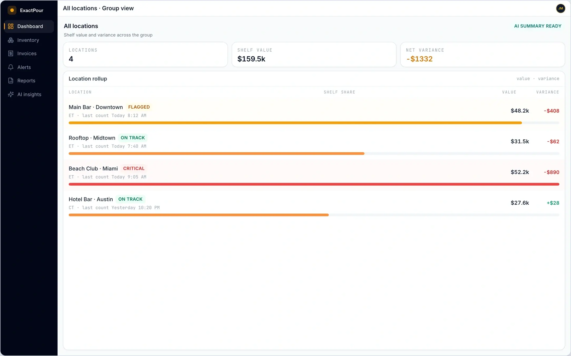This screenshot has width=571, height=356.
Task: Select Main Bar · Downtown location
Action: pos(314,114)
